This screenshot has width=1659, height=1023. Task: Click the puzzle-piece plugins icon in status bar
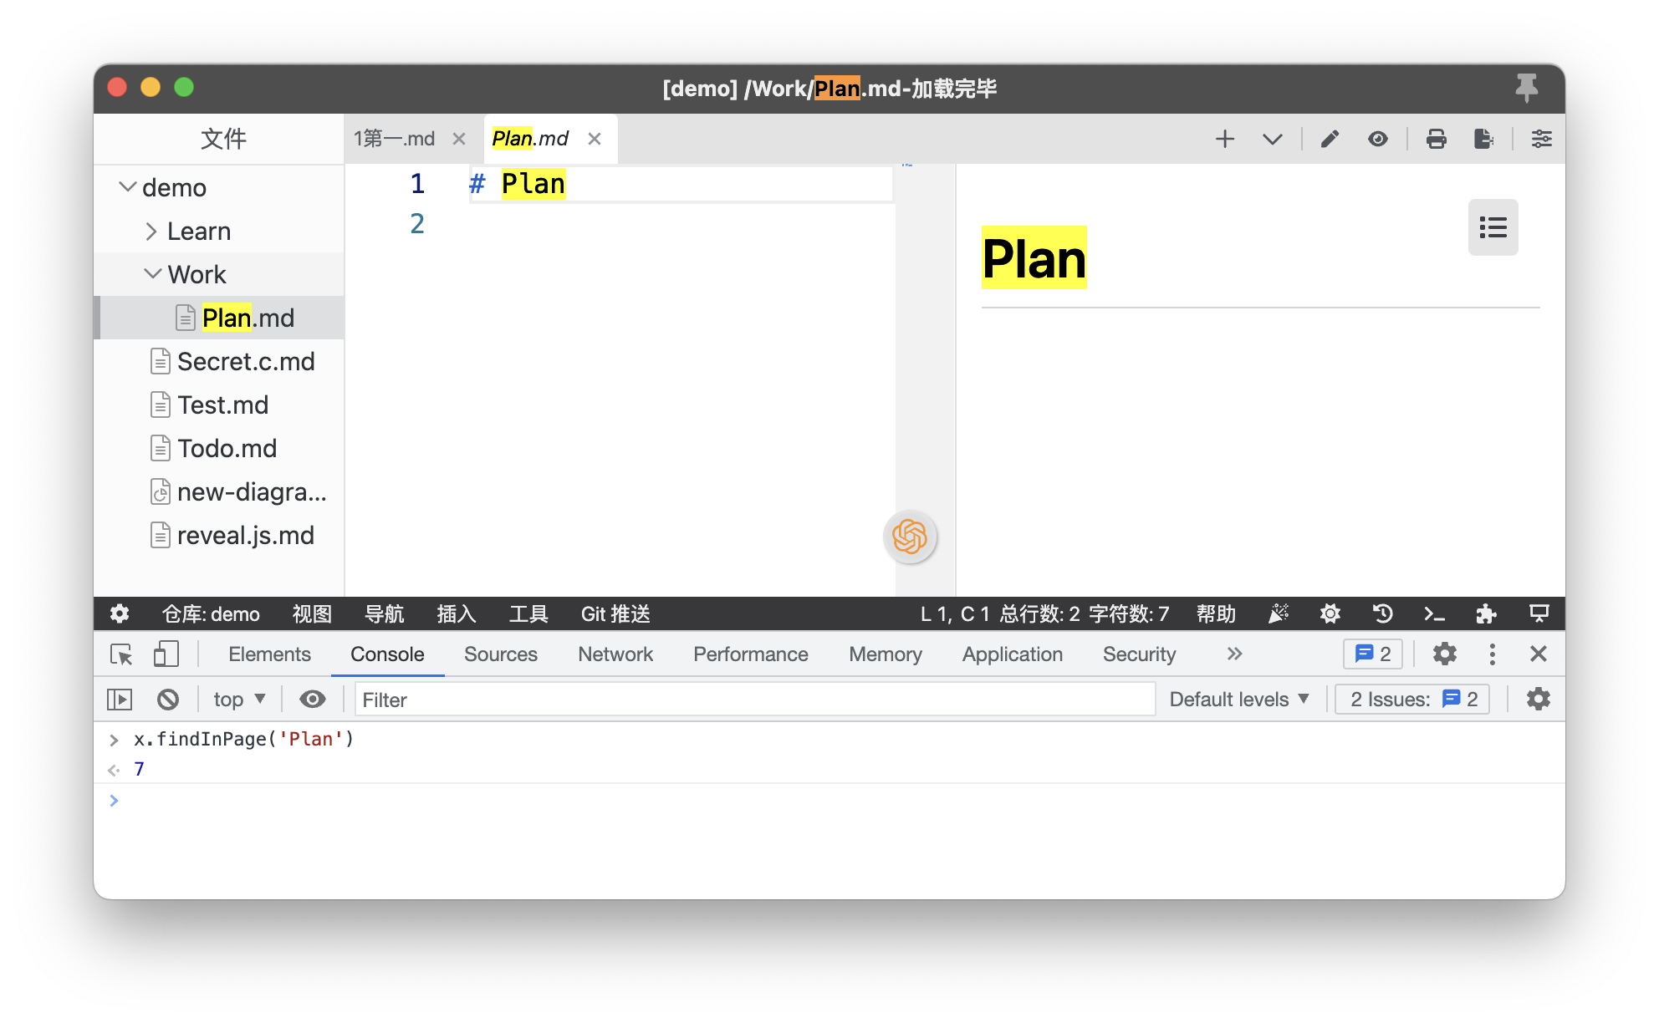point(1486,614)
